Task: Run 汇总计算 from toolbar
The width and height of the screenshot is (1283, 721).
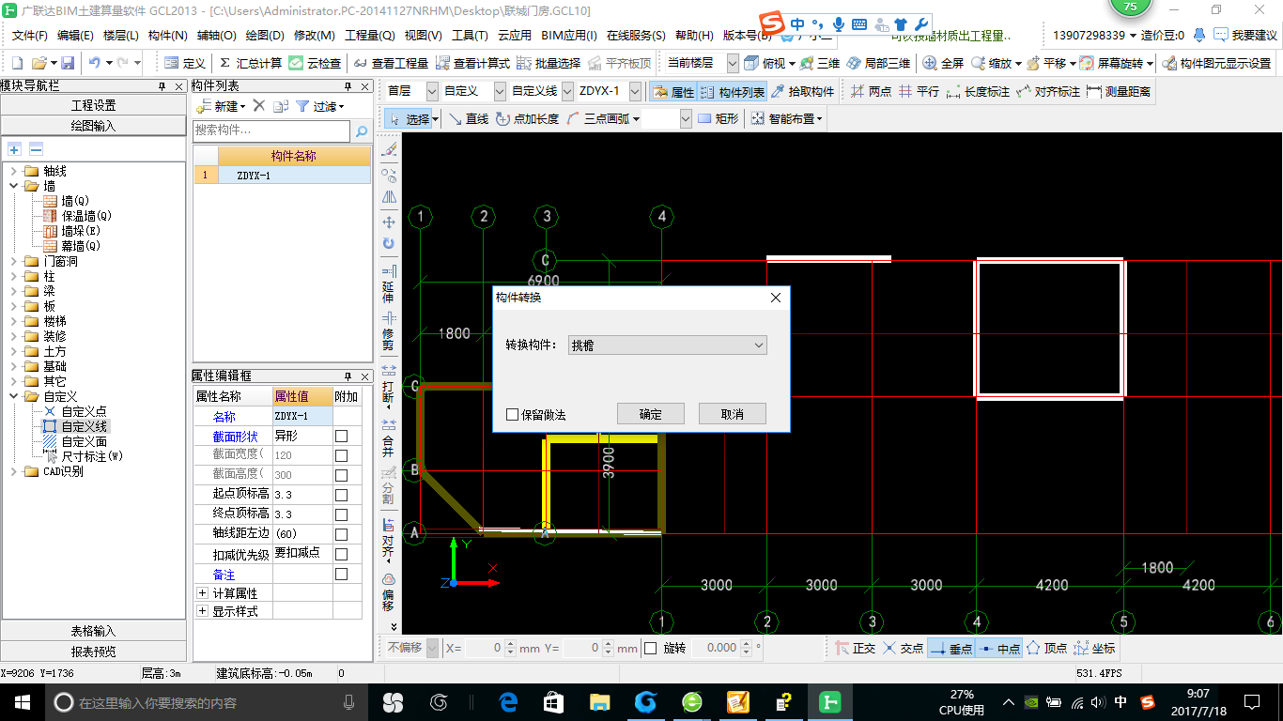Action: [x=250, y=63]
